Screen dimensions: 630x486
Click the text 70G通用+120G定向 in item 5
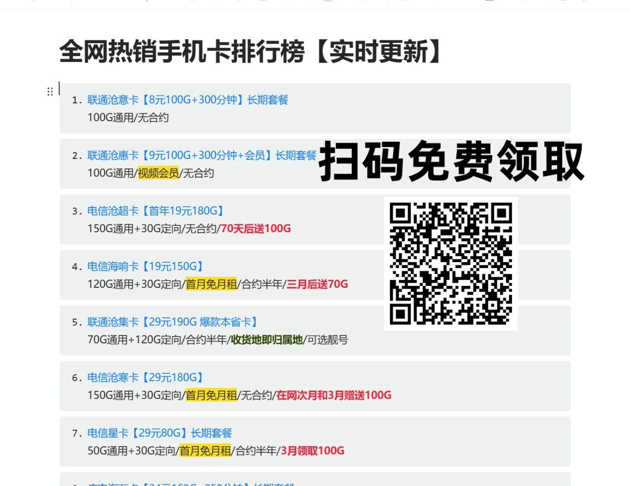[x=134, y=340]
